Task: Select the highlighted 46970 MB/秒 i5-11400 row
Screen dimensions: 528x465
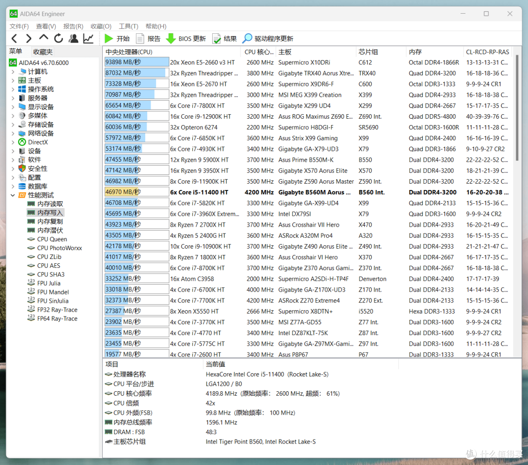Action: click(308, 192)
